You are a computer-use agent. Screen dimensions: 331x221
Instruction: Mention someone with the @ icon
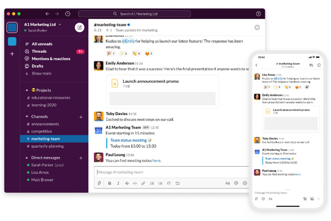coord(236,183)
